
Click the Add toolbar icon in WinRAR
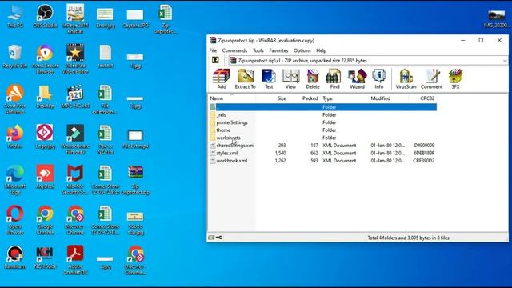click(x=222, y=79)
